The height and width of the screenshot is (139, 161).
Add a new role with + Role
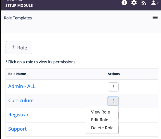click(19, 48)
